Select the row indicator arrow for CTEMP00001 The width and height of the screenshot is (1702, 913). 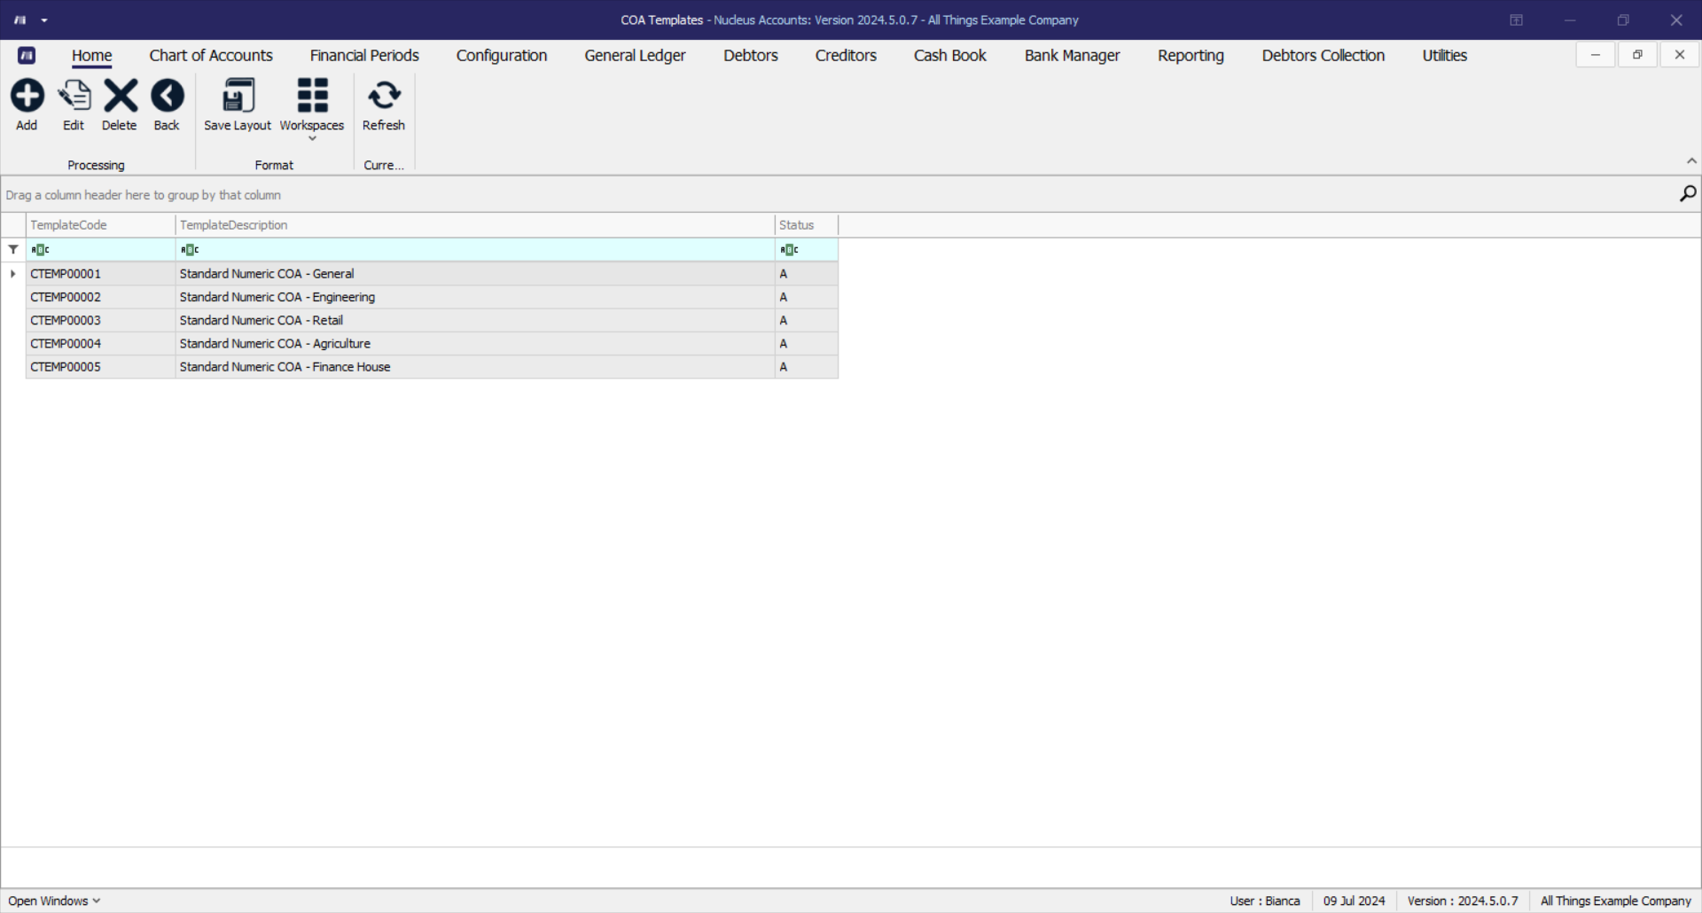pos(13,274)
